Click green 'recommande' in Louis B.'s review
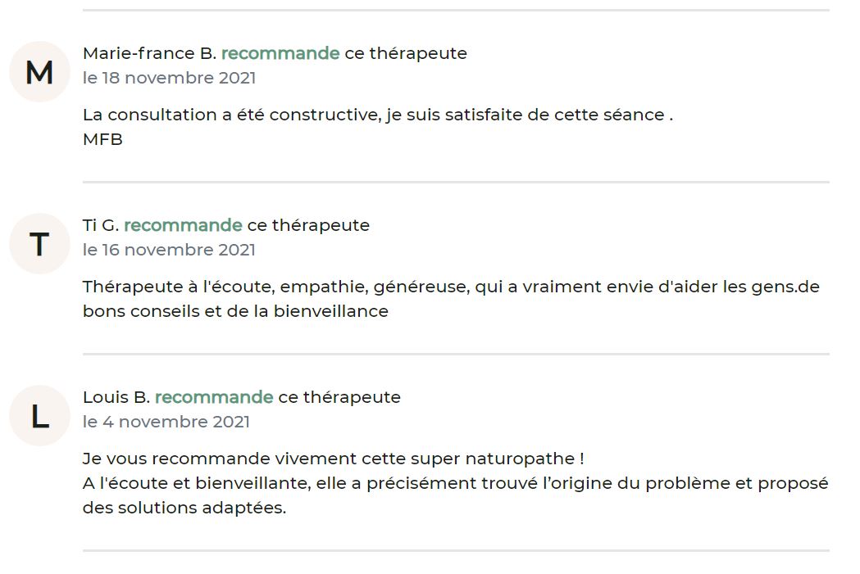Image resolution: width=860 pixels, height=574 pixels. (x=214, y=397)
